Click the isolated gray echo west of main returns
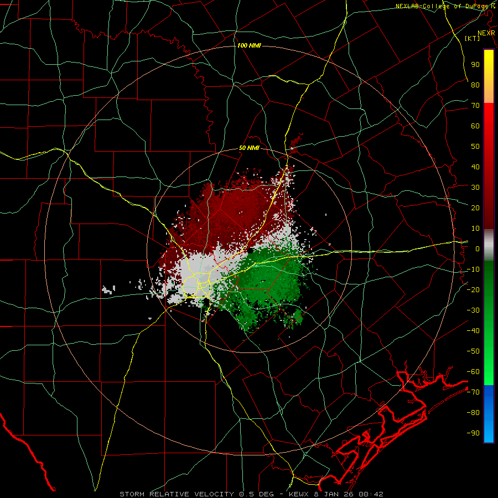The height and width of the screenshot is (498, 498). (x=108, y=289)
